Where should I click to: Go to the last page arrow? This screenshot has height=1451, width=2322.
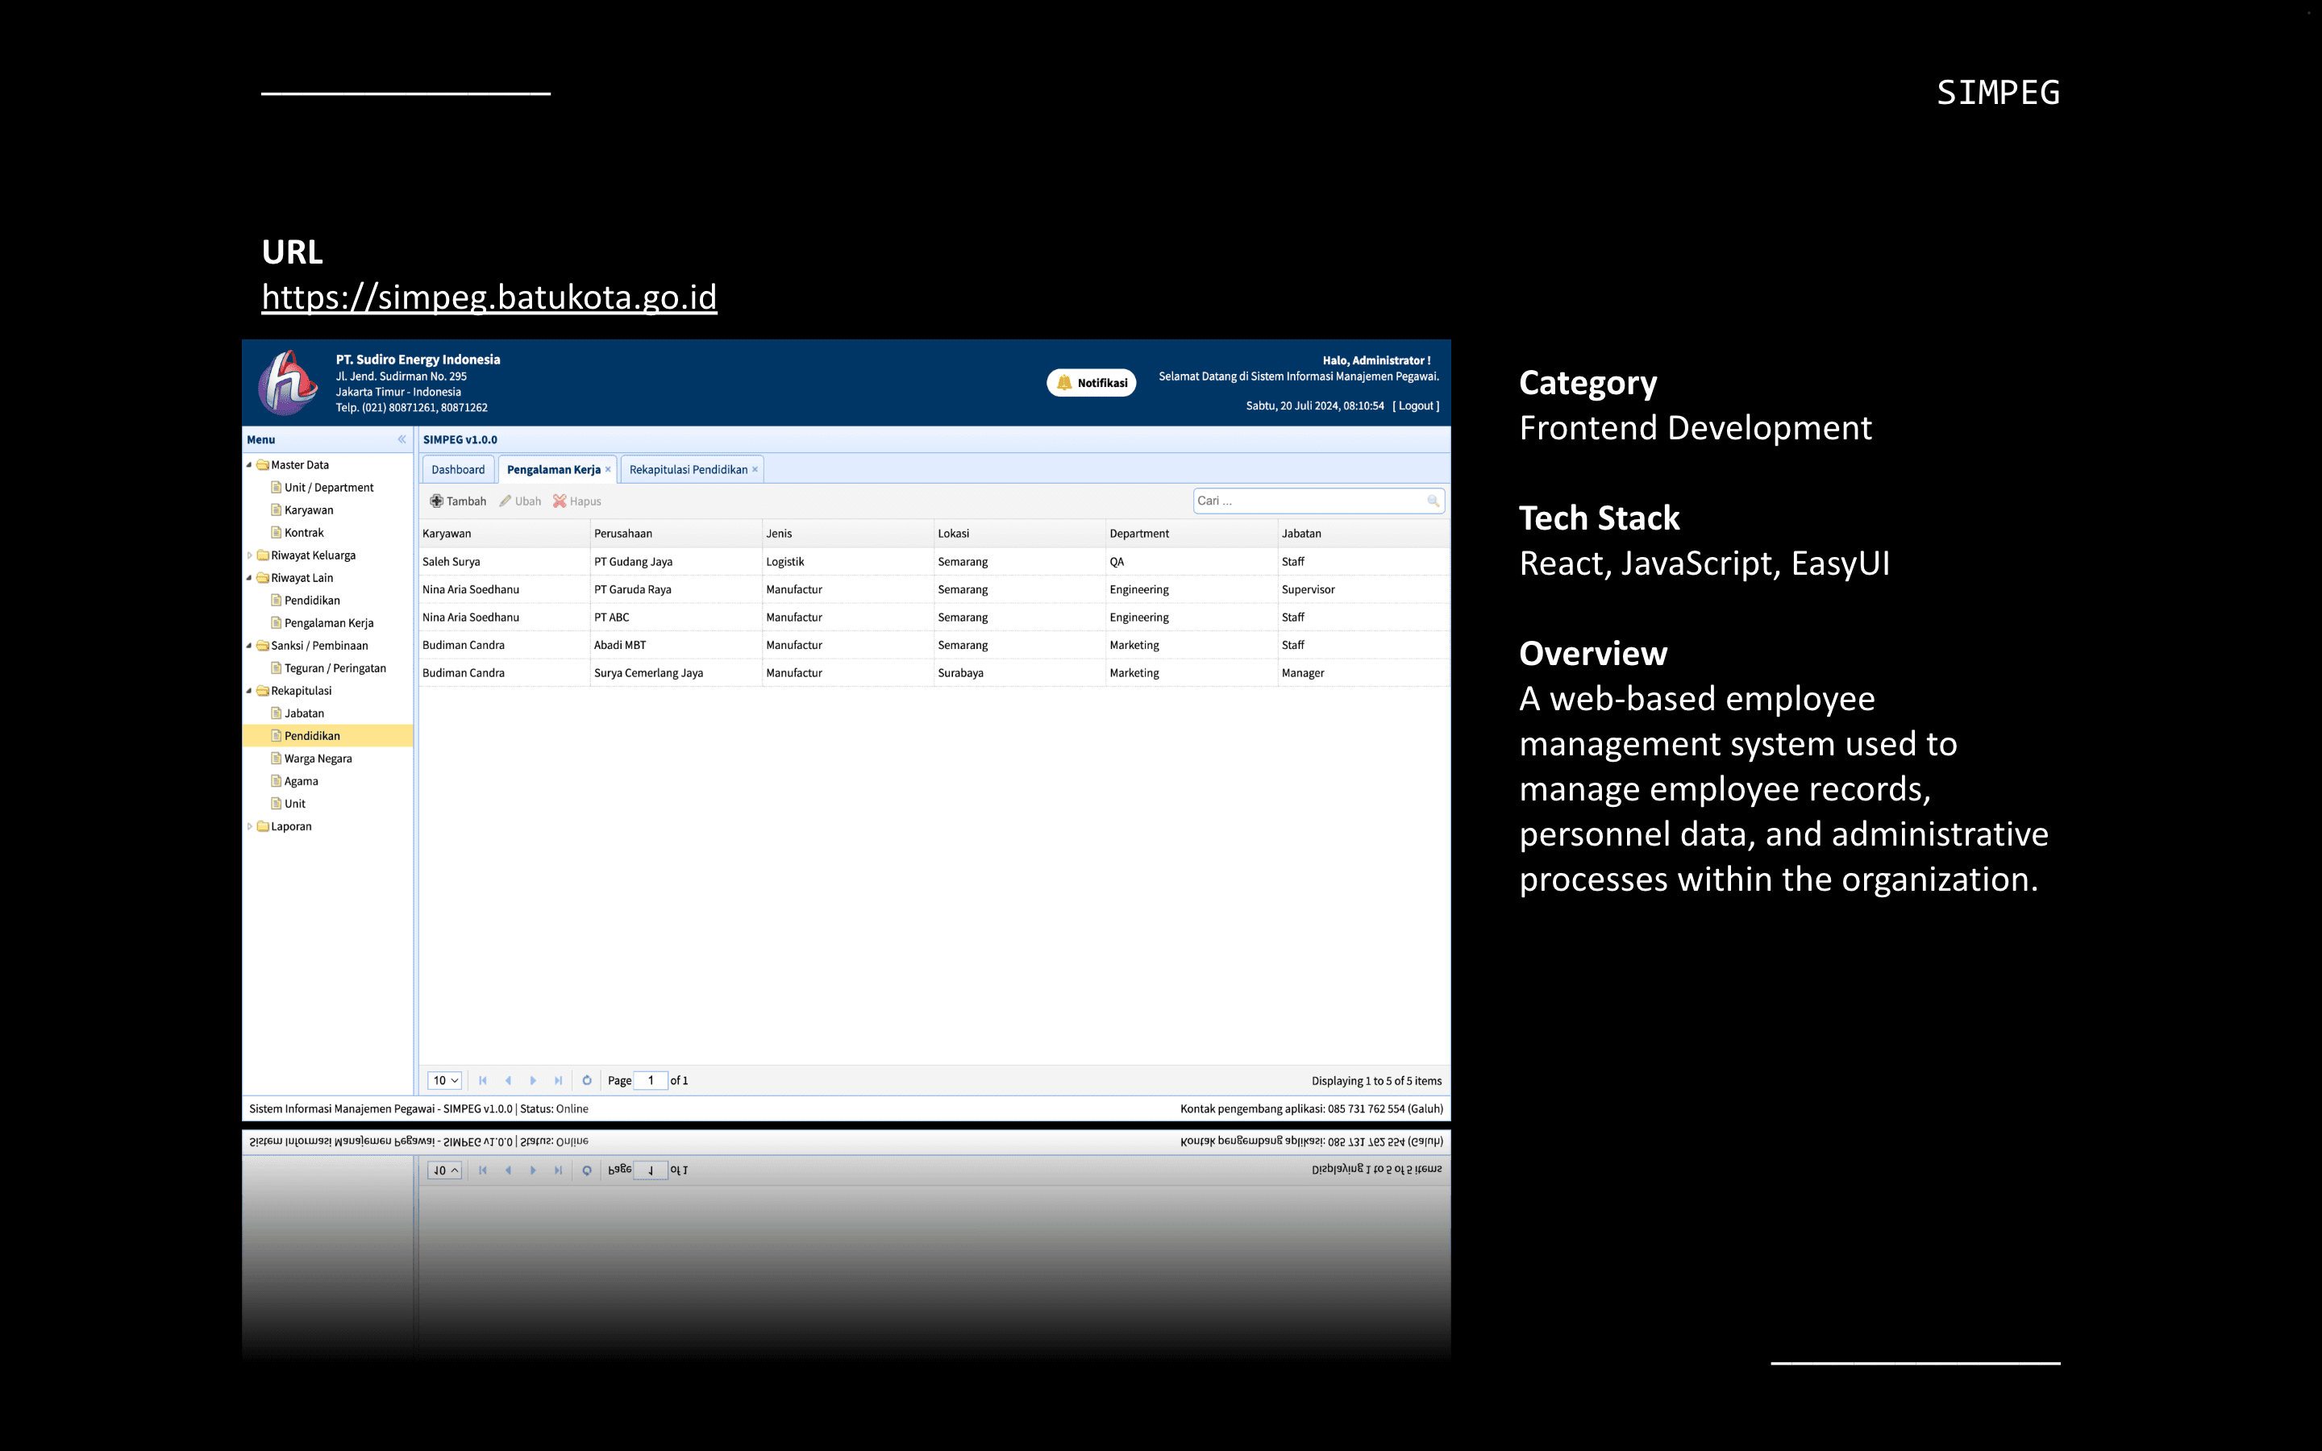559,1080
